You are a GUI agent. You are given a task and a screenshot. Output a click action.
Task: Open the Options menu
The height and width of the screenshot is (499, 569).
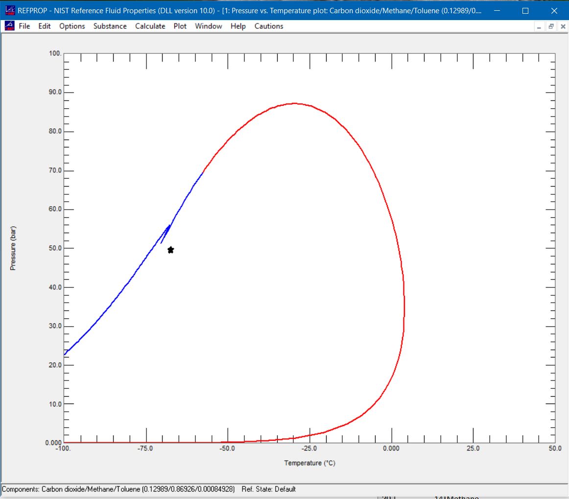[x=72, y=26]
